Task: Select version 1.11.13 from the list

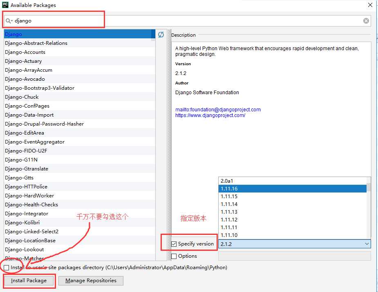Action: [x=293, y=212]
